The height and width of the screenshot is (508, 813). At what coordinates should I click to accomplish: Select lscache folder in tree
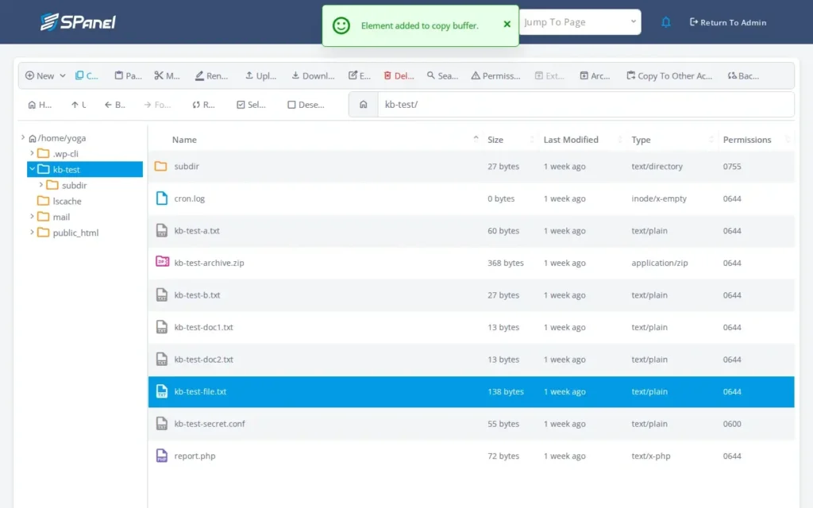click(67, 201)
